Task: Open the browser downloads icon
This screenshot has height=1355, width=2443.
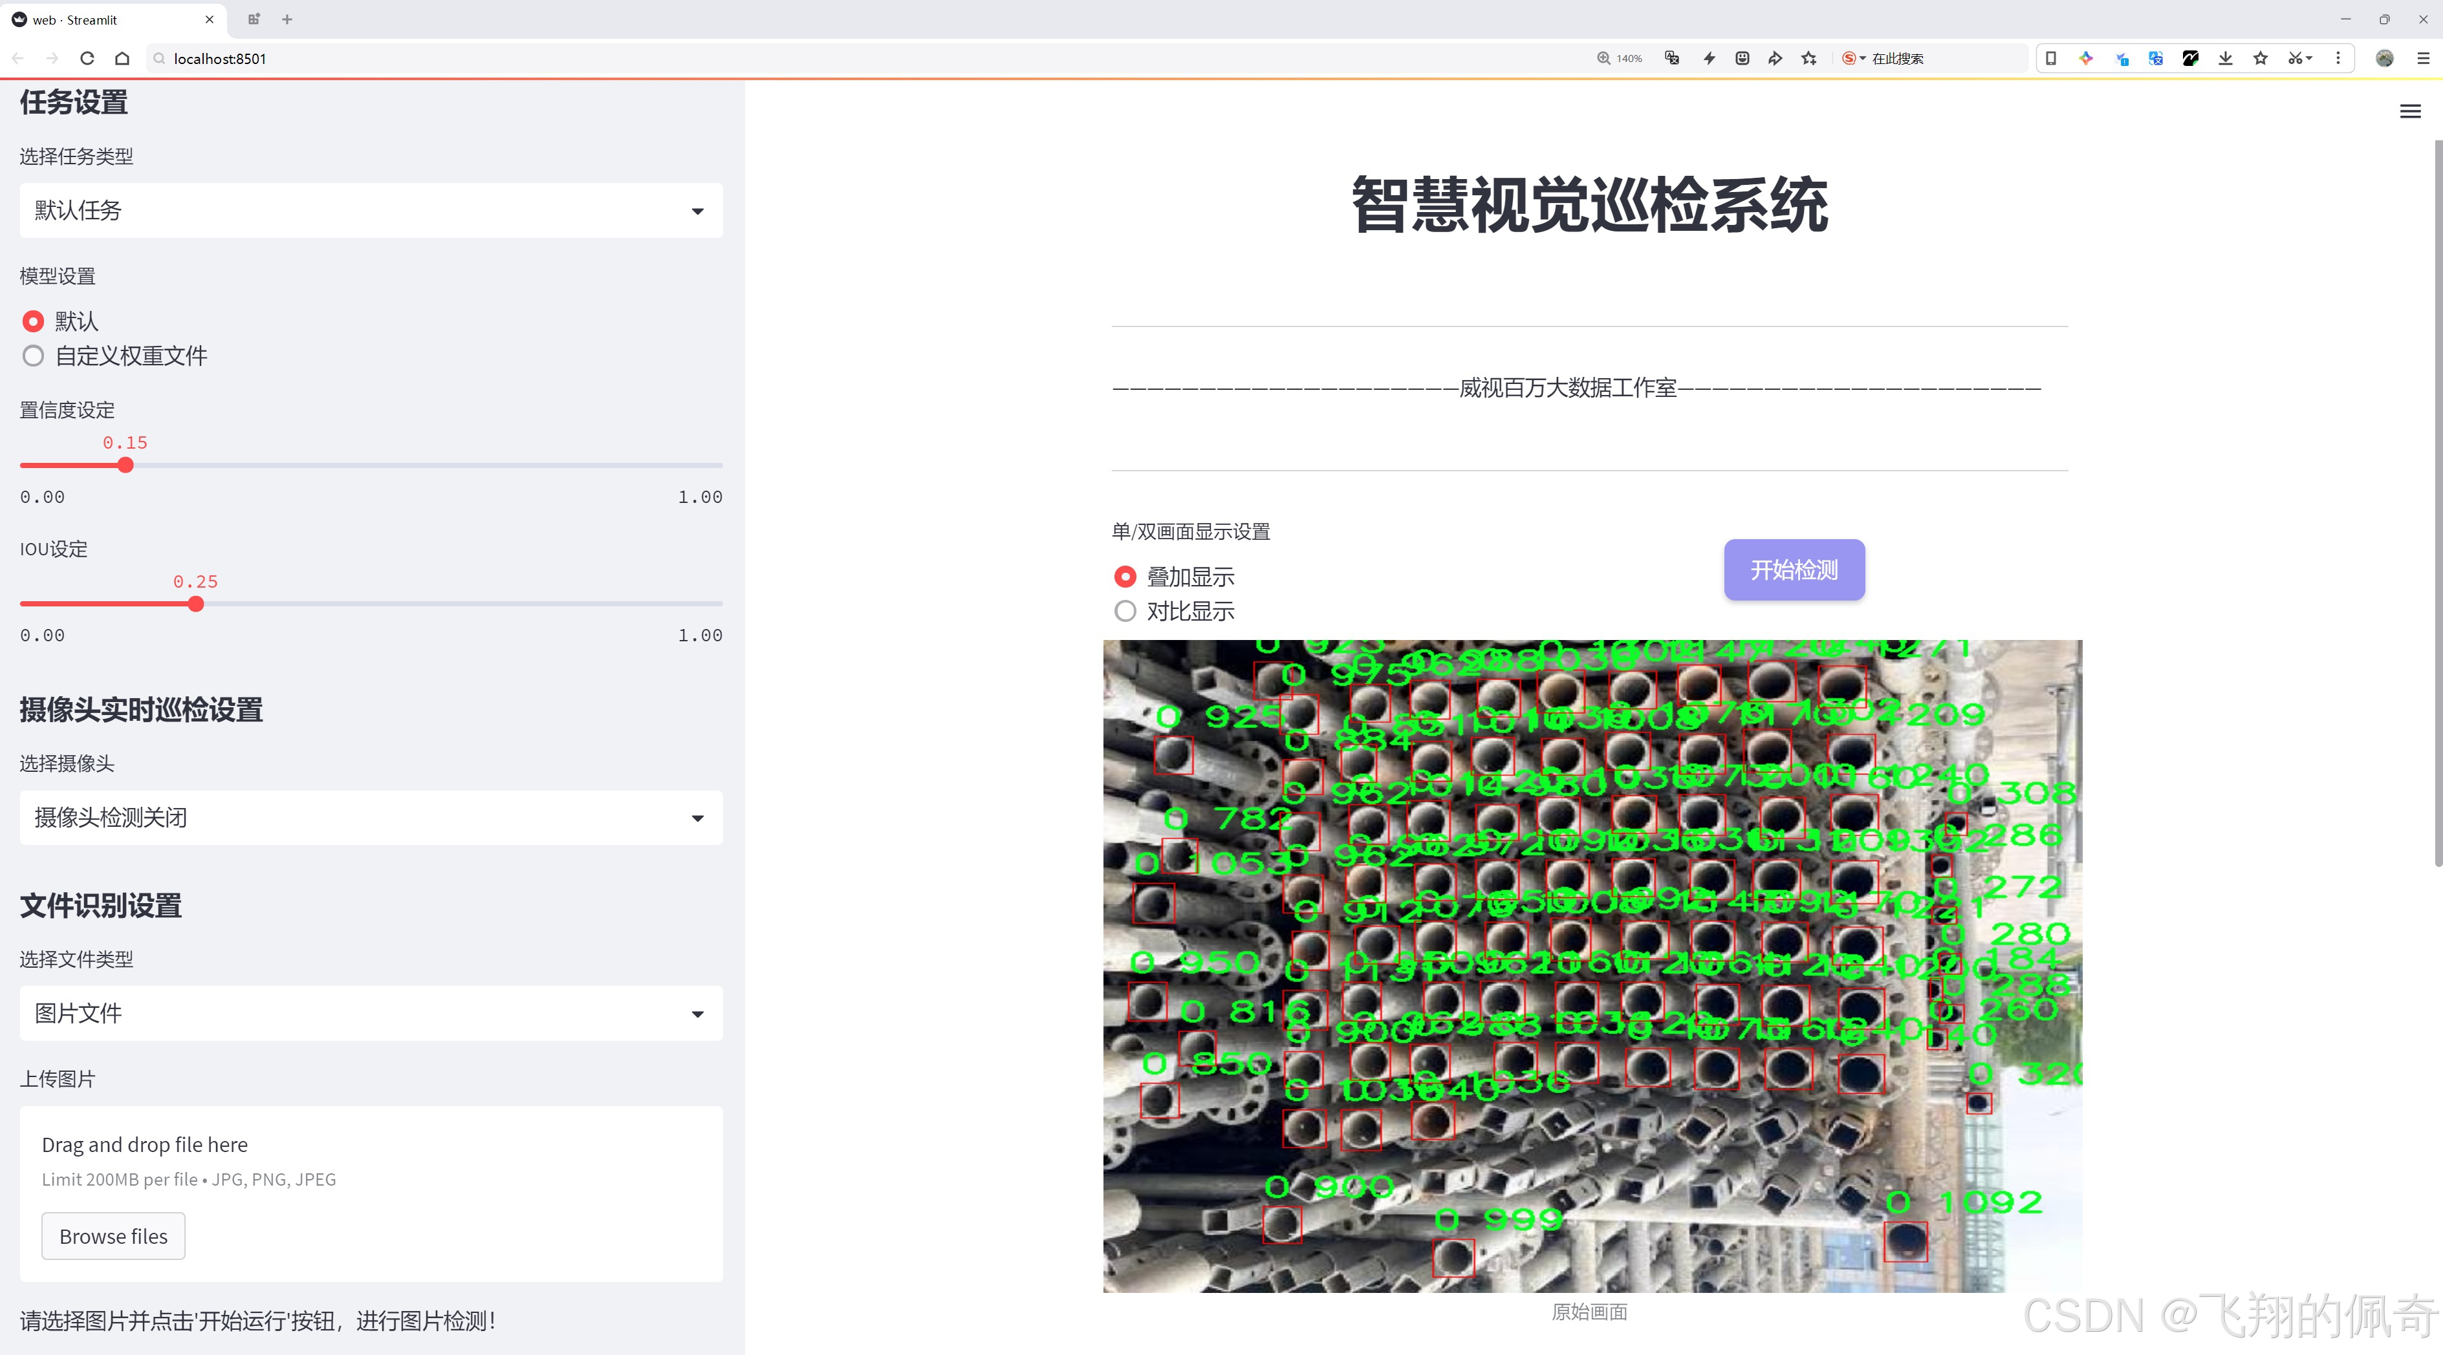Action: pyautogui.click(x=2226, y=58)
